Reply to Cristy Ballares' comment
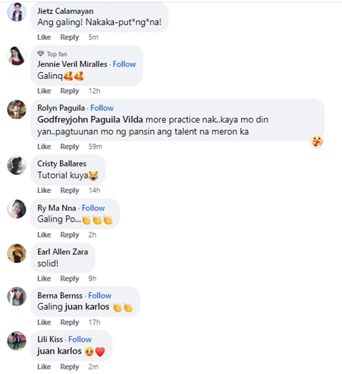Screen dimensions: 342x374 (70, 191)
